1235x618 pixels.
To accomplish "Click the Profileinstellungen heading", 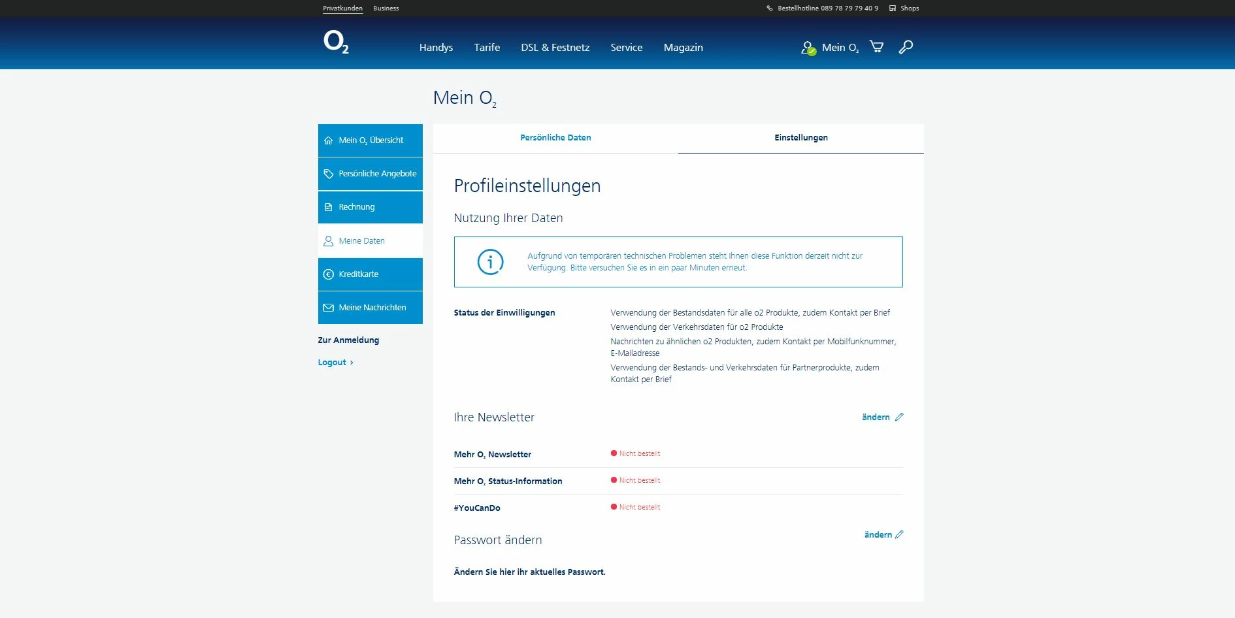I will click(x=527, y=186).
